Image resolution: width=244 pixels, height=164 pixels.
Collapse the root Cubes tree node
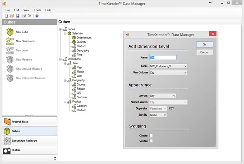coord(61,29)
